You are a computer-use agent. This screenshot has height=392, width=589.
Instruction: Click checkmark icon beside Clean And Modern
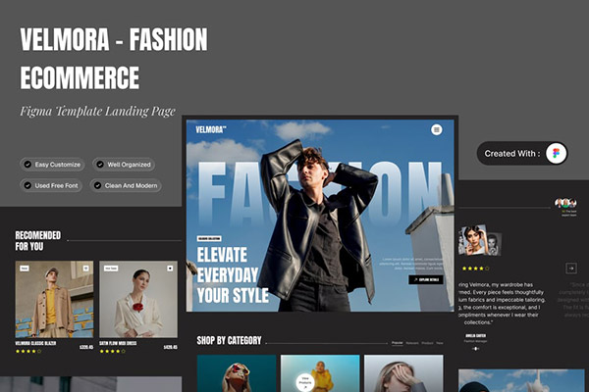click(97, 185)
